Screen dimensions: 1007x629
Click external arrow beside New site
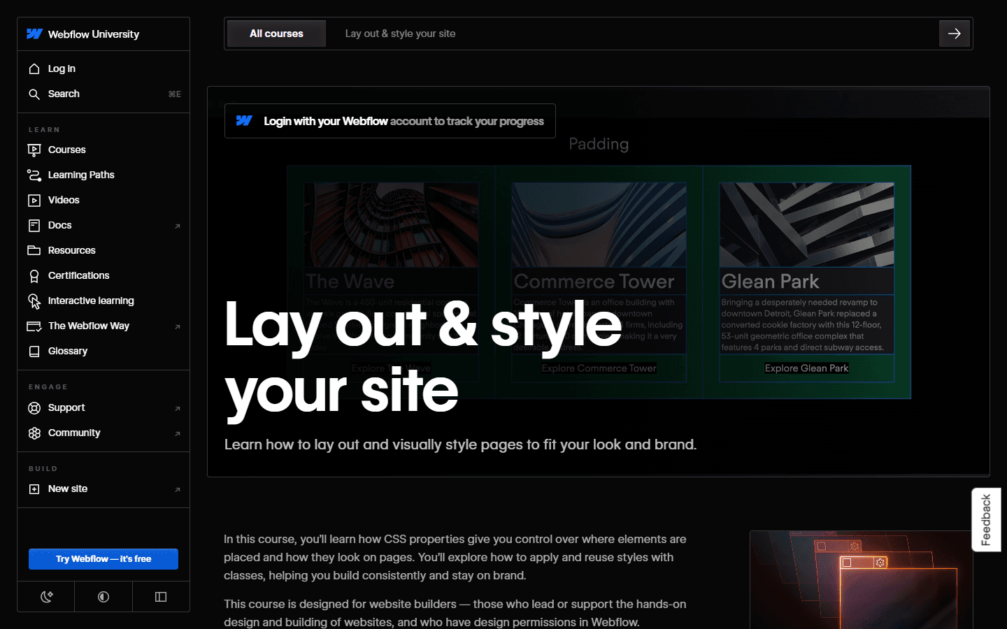[x=178, y=489]
